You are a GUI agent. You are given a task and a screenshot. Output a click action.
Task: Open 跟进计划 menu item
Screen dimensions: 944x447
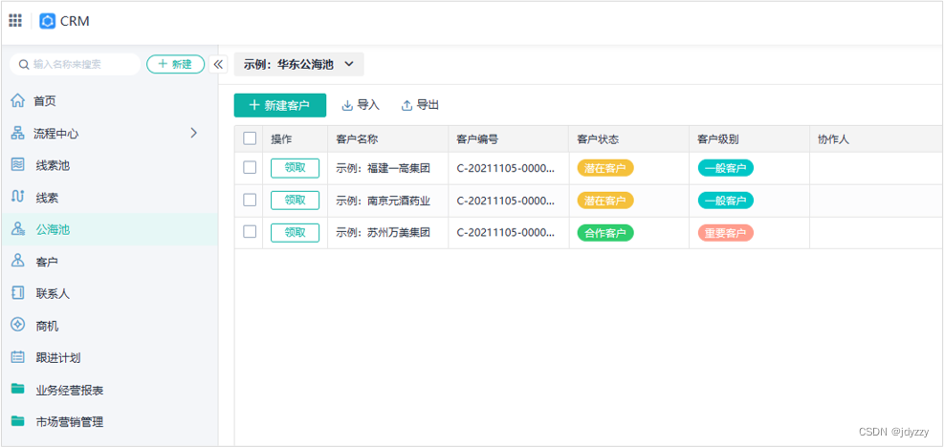(x=110, y=358)
